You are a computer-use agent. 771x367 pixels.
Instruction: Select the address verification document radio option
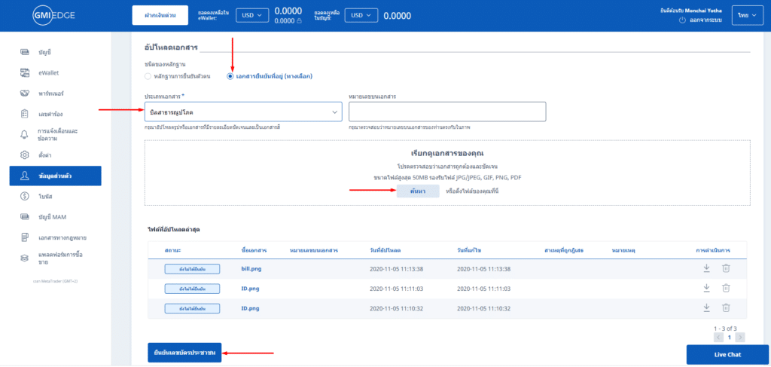coord(230,76)
